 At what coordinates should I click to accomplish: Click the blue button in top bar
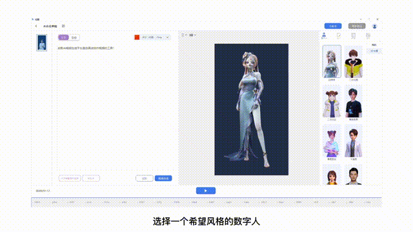[333, 26]
